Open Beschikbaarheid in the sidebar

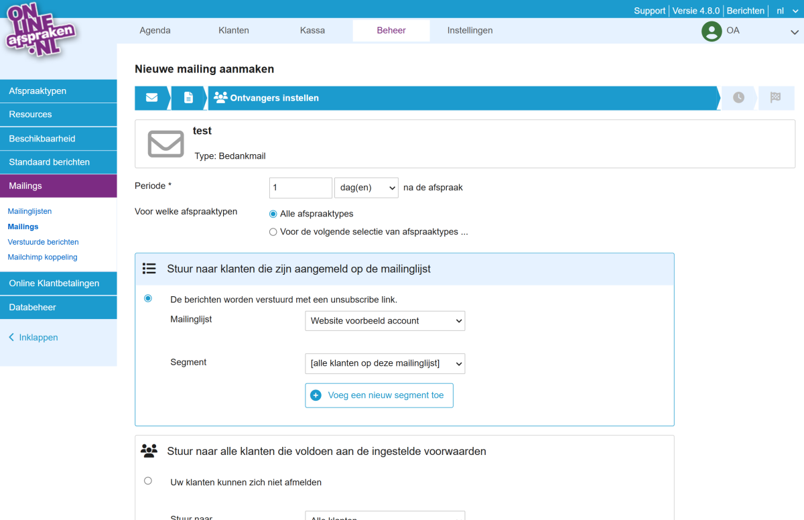58,139
